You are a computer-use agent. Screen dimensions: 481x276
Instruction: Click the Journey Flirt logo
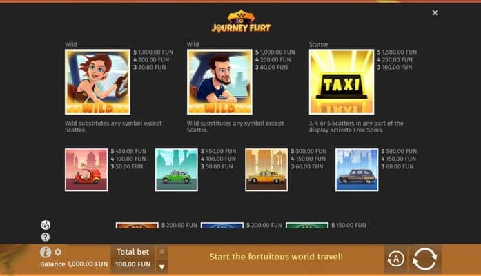(241, 21)
